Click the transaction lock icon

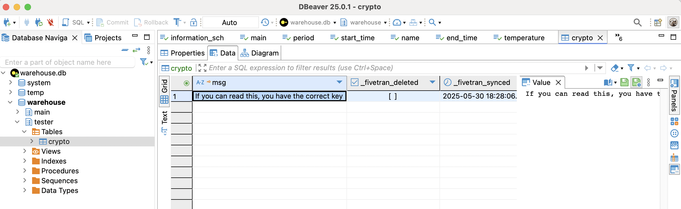(x=194, y=23)
